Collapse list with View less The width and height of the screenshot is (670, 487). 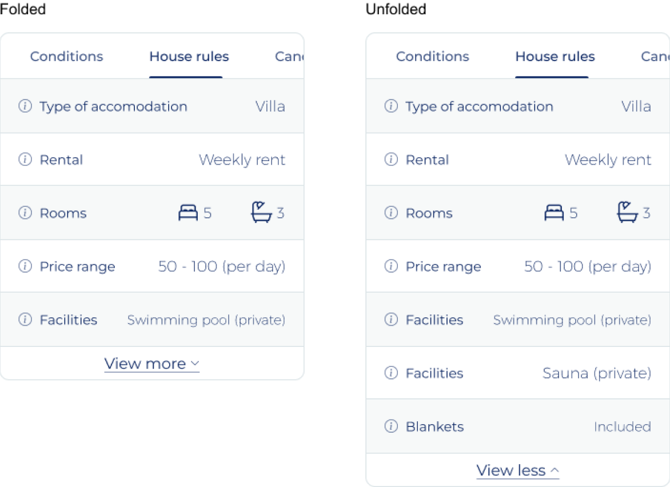(x=511, y=470)
